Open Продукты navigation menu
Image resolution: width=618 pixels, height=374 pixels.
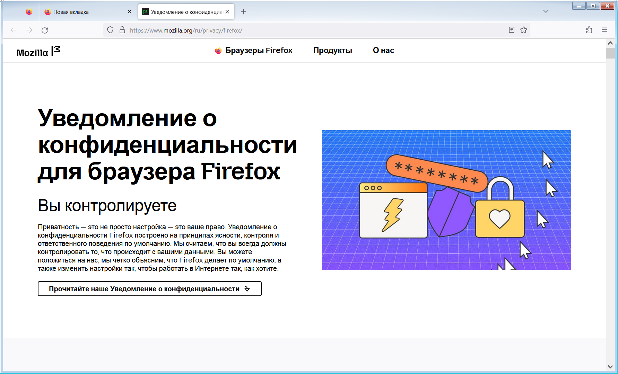click(x=332, y=51)
